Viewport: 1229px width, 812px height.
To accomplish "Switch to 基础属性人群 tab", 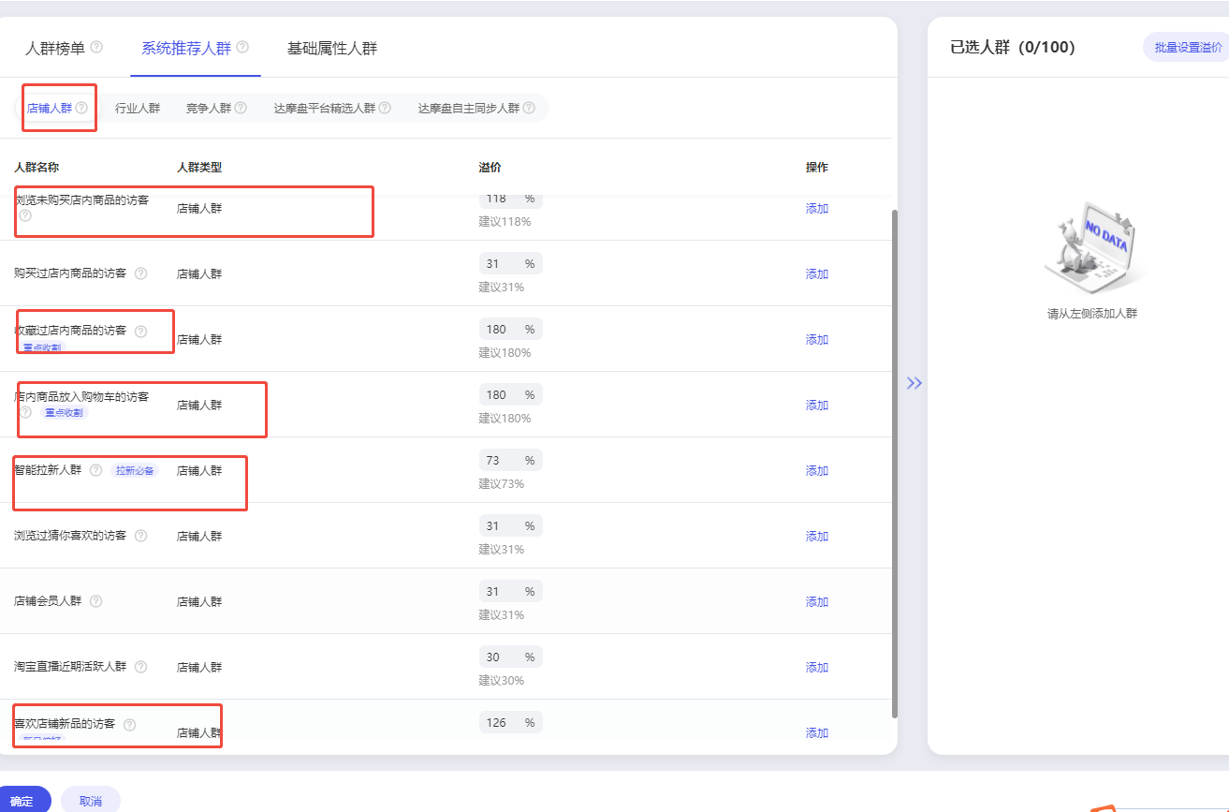I will 332,48.
